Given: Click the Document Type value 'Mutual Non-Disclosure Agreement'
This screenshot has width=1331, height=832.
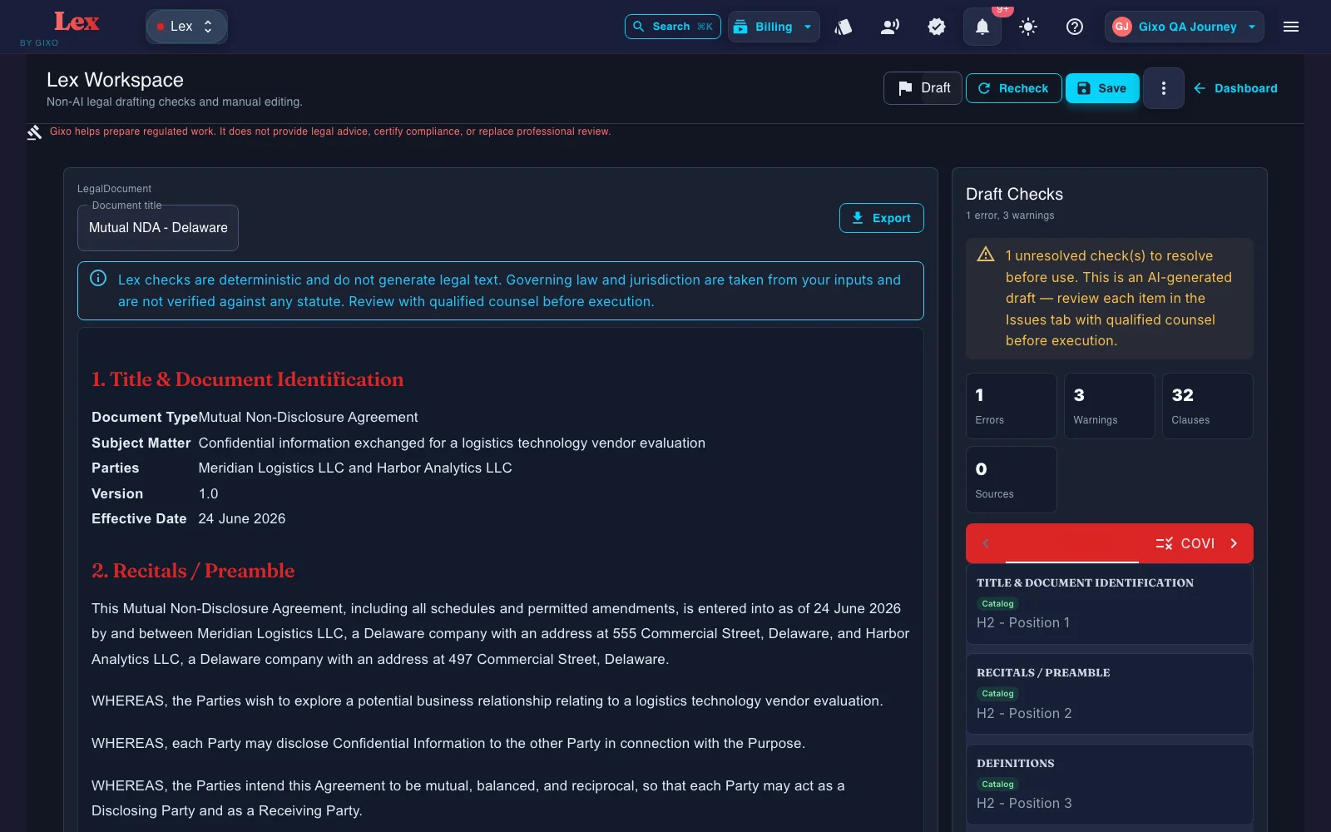Looking at the screenshot, I should (308, 418).
